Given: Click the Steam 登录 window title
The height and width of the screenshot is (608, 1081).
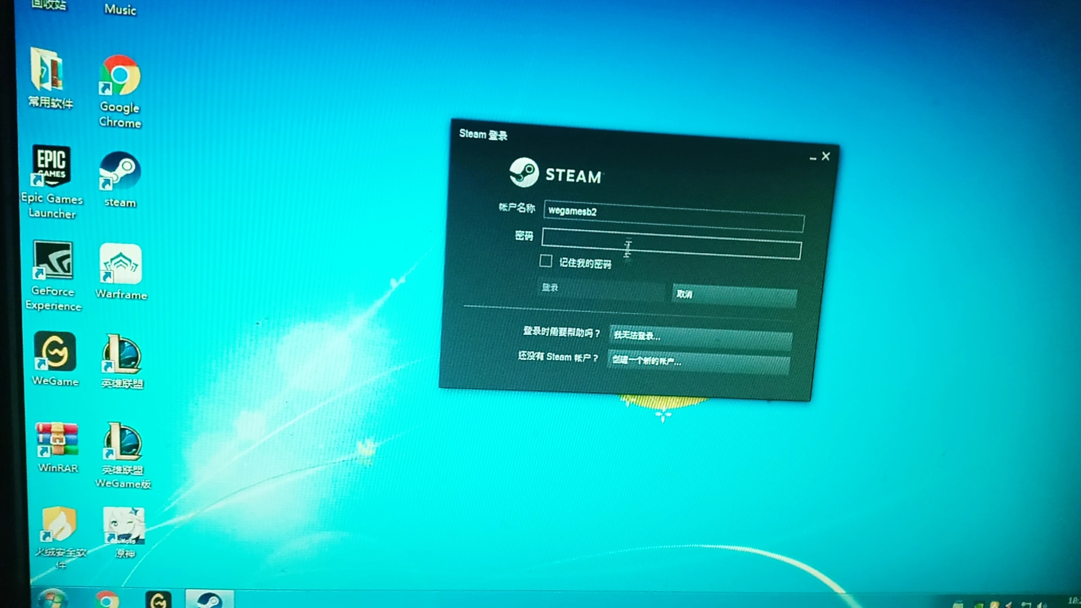Looking at the screenshot, I should pyautogui.click(x=483, y=135).
